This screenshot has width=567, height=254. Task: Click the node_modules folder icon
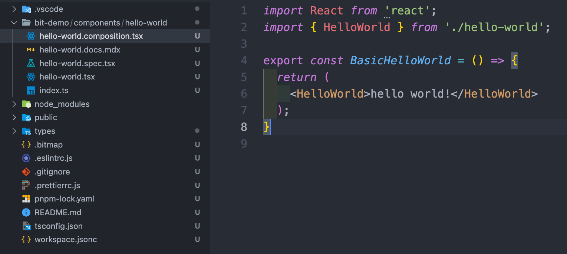point(26,104)
